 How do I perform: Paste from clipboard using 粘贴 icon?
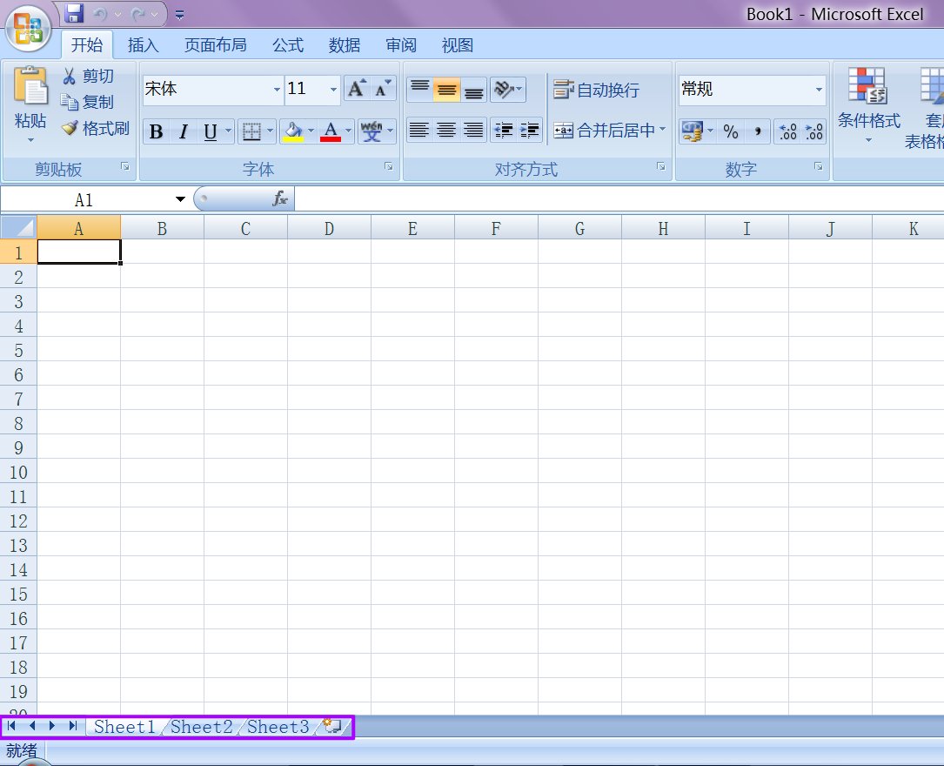(x=30, y=85)
